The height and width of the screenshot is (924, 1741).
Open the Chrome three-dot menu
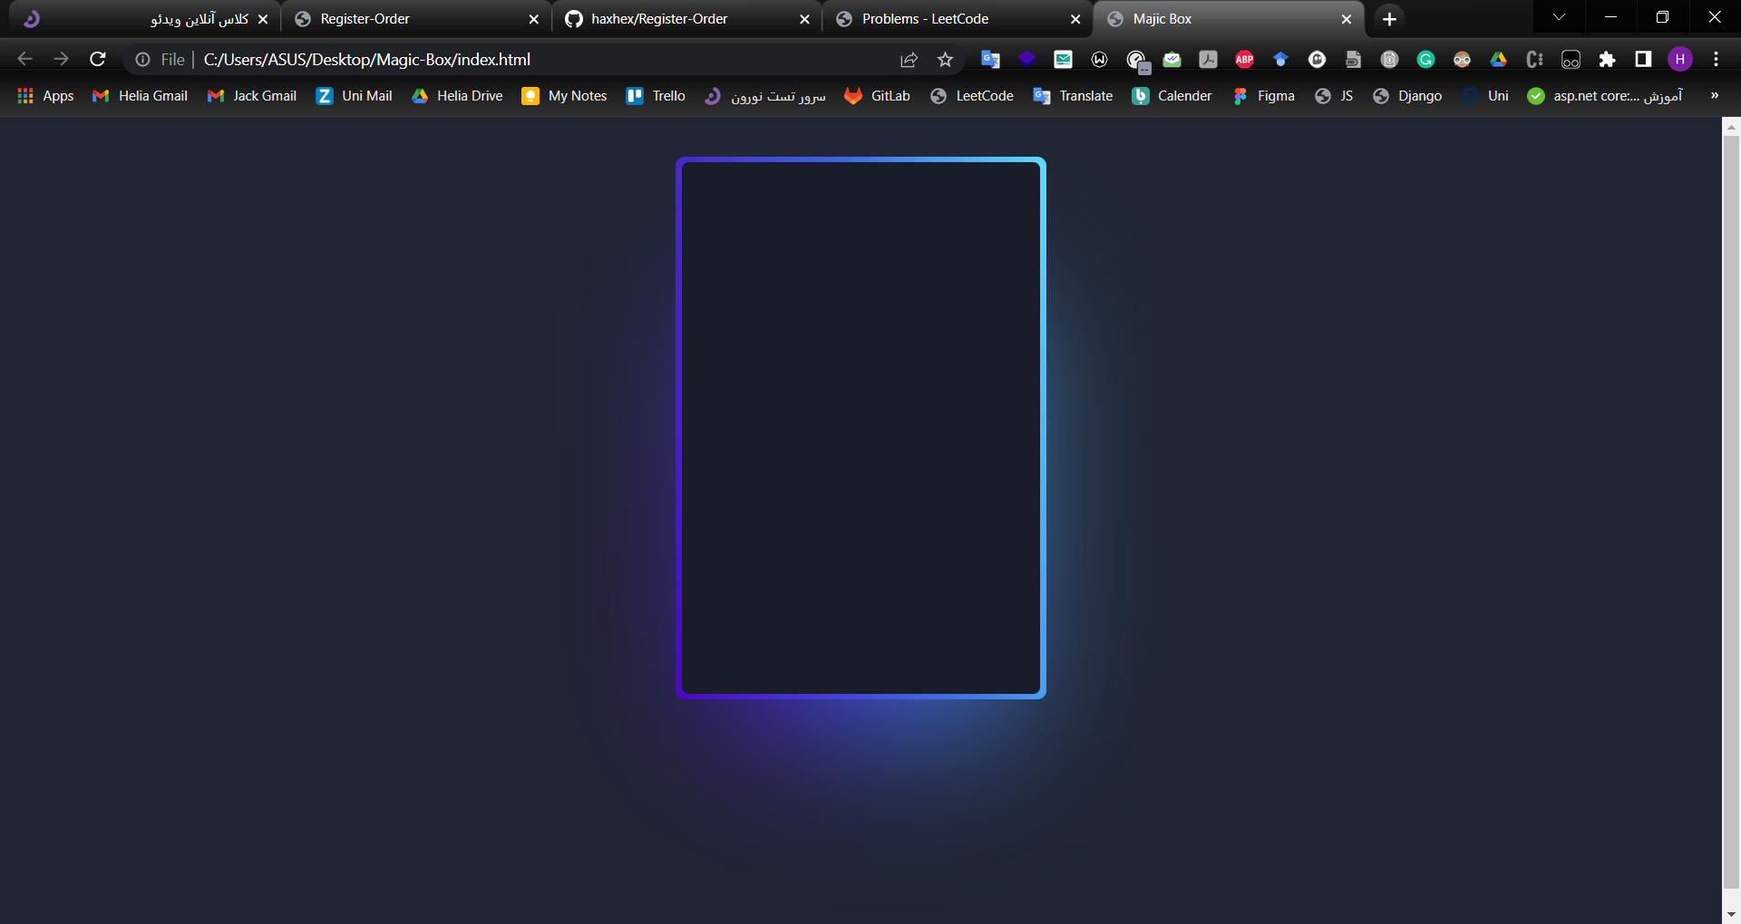1716,59
